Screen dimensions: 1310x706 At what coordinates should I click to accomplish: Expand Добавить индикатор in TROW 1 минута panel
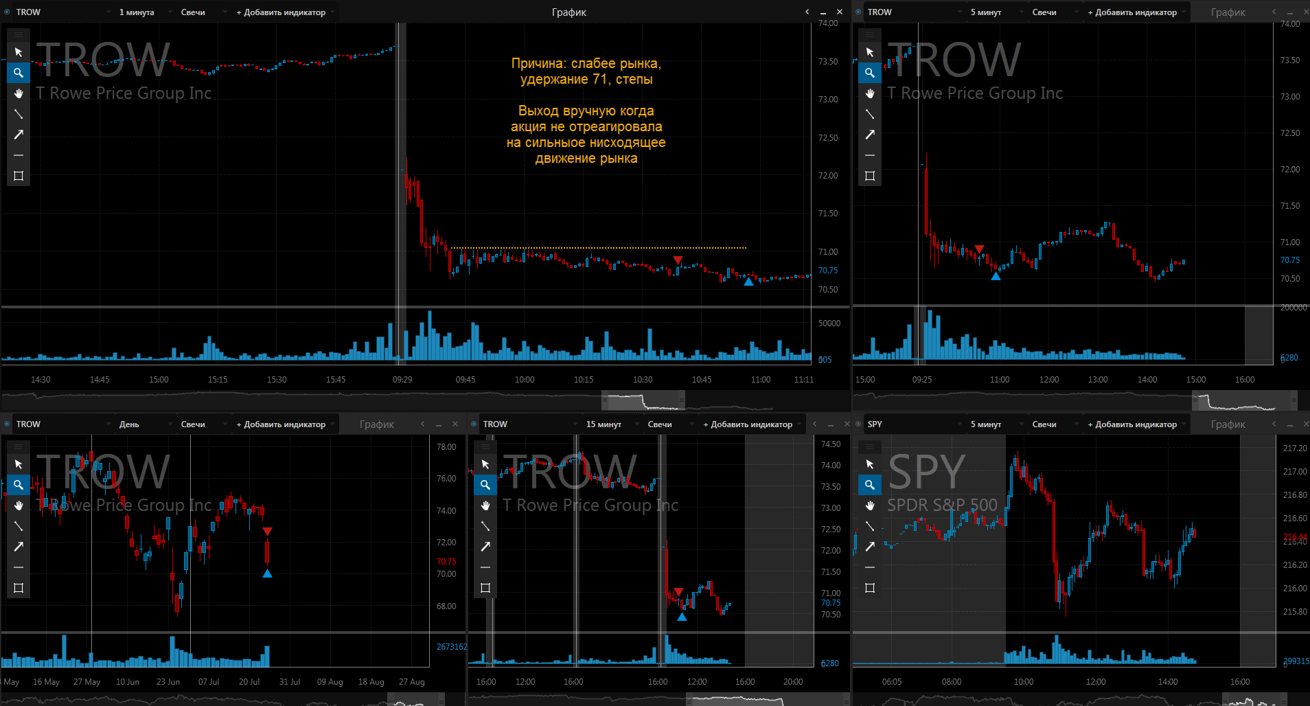285,12
